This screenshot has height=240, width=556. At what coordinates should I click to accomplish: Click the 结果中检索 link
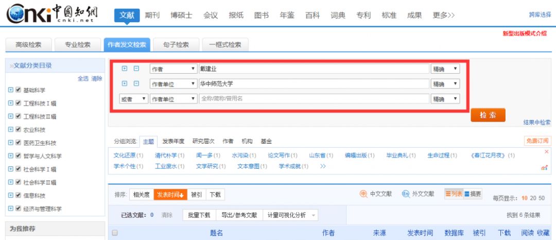coord(536,123)
